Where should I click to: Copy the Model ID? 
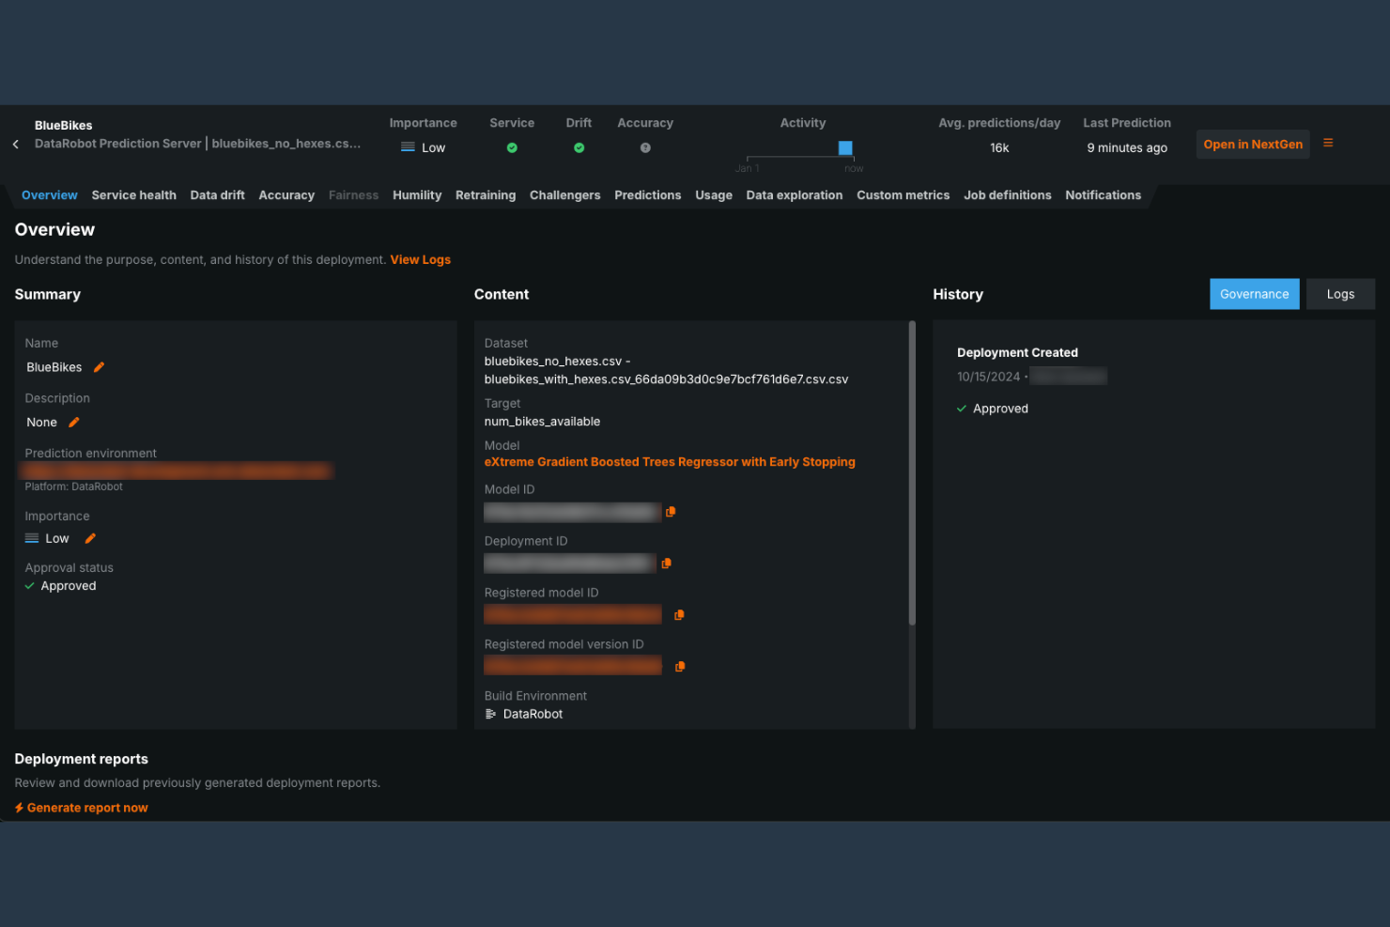[671, 512]
